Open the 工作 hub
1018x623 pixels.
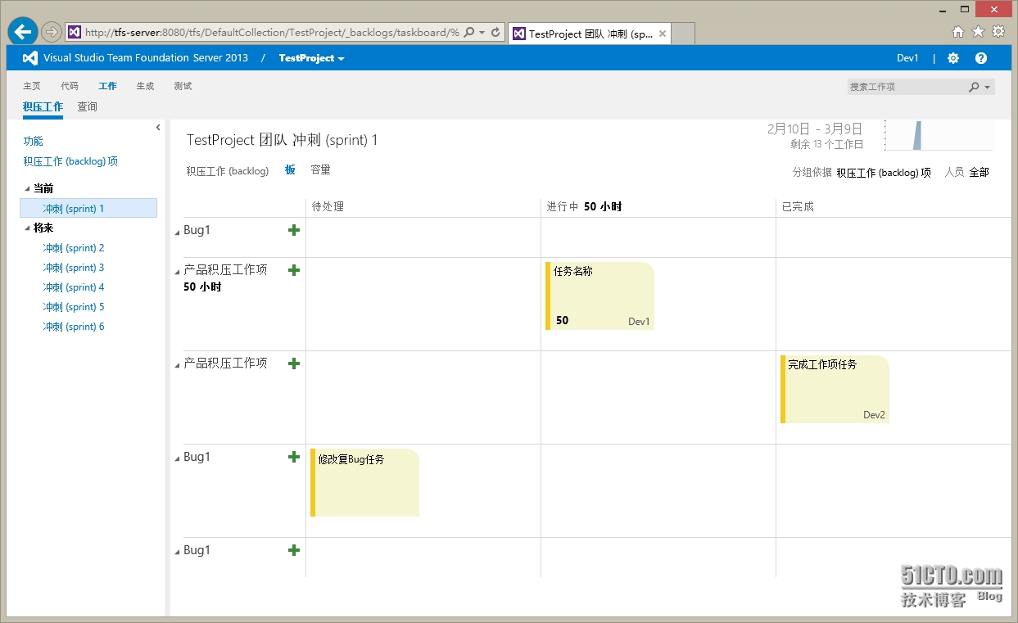[107, 86]
